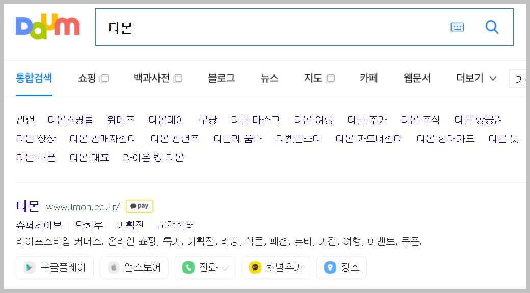
Task: Click the 장소 button
Action: (341, 267)
